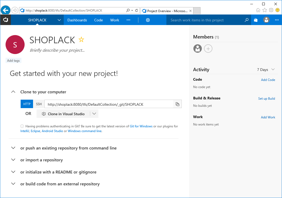This screenshot has height=198, width=282.
Task: Open address bar autocomplete dropdown arrow
Action: [132, 10]
